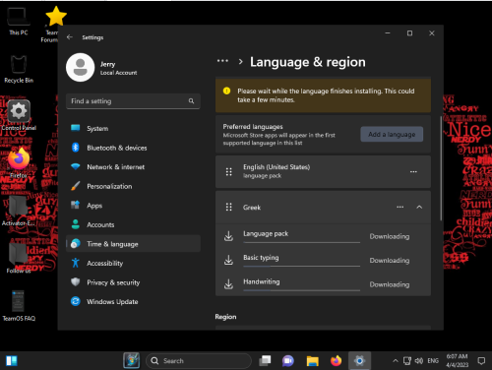Click the Basic typing progress bar
492x370 pixels.
click(x=302, y=267)
